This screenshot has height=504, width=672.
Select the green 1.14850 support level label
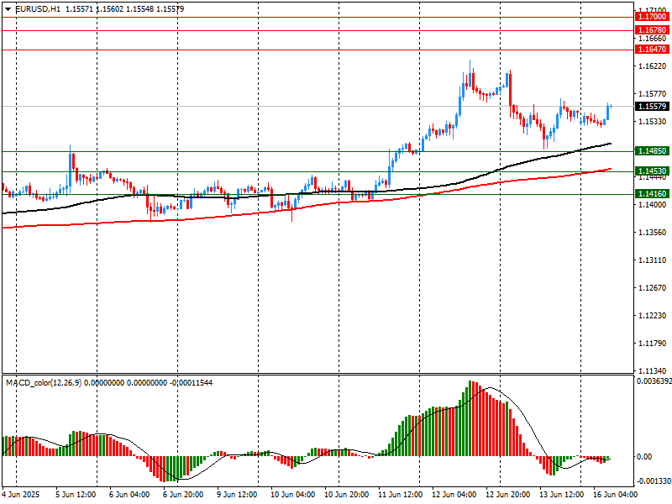click(652, 151)
